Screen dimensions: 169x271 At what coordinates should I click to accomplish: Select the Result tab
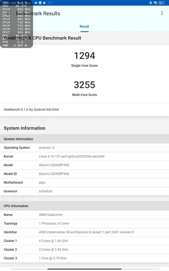pyautogui.click(x=84, y=26)
